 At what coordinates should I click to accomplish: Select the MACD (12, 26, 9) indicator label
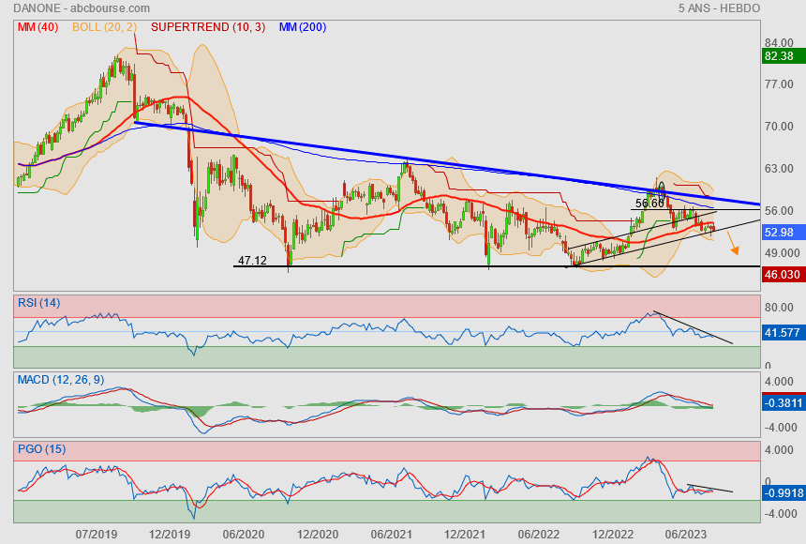coord(61,380)
